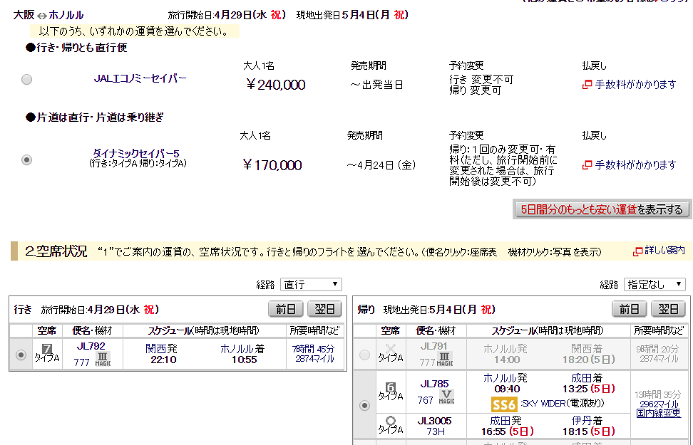The width and height of the screenshot is (693, 445).
Task: Click ホノルル着 10:55 arrival text
Action: pyautogui.click(x=242, y=354)
